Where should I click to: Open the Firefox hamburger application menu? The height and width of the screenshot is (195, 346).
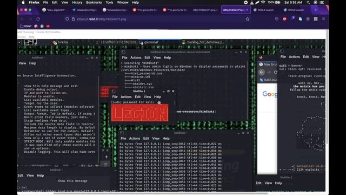coord(323,19)
